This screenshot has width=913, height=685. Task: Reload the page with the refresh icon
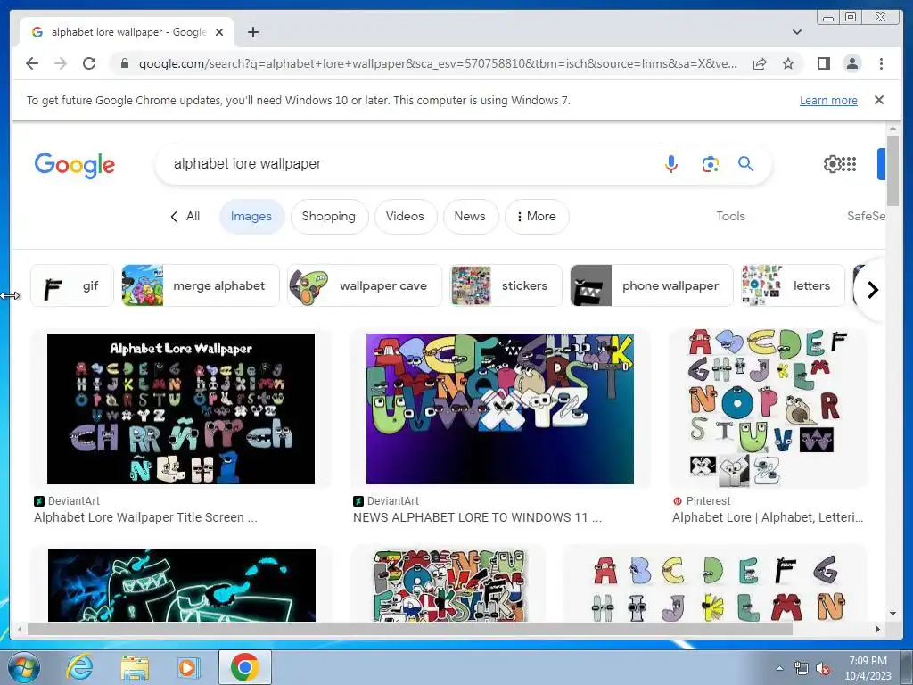[89, 63]
